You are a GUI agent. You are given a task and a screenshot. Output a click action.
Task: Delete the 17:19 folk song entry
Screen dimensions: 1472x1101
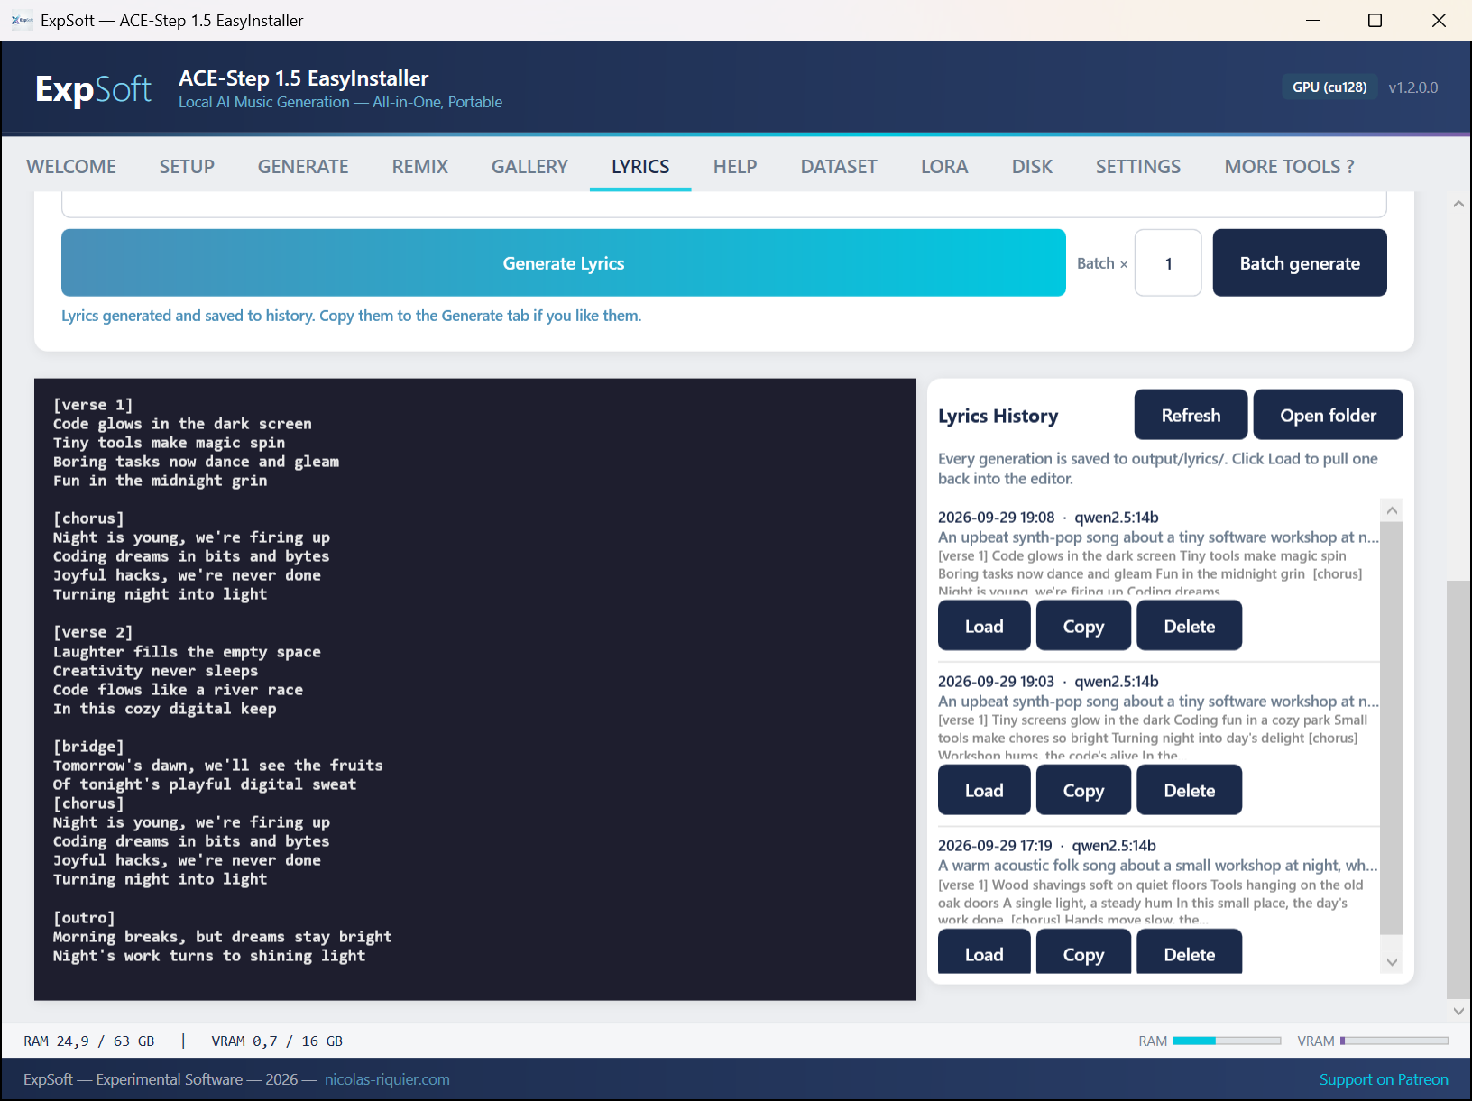[1189, 952]
